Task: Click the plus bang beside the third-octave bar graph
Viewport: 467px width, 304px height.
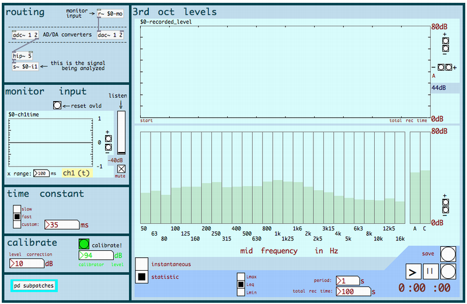Action: point(445,202)
